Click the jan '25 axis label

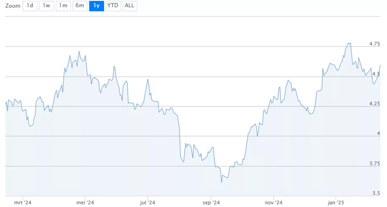coord(336,203)
